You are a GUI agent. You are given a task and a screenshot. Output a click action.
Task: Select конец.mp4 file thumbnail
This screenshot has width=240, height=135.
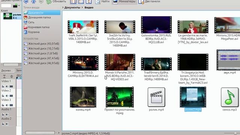[83, 97]
